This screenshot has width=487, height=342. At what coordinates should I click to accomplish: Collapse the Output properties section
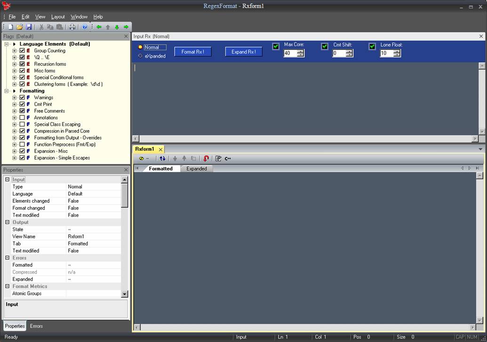click(7, 222)
